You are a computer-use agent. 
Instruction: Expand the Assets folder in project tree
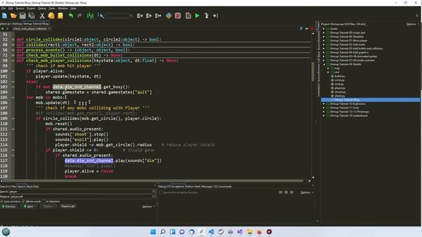pyautogui.click(x=324, y=29)
